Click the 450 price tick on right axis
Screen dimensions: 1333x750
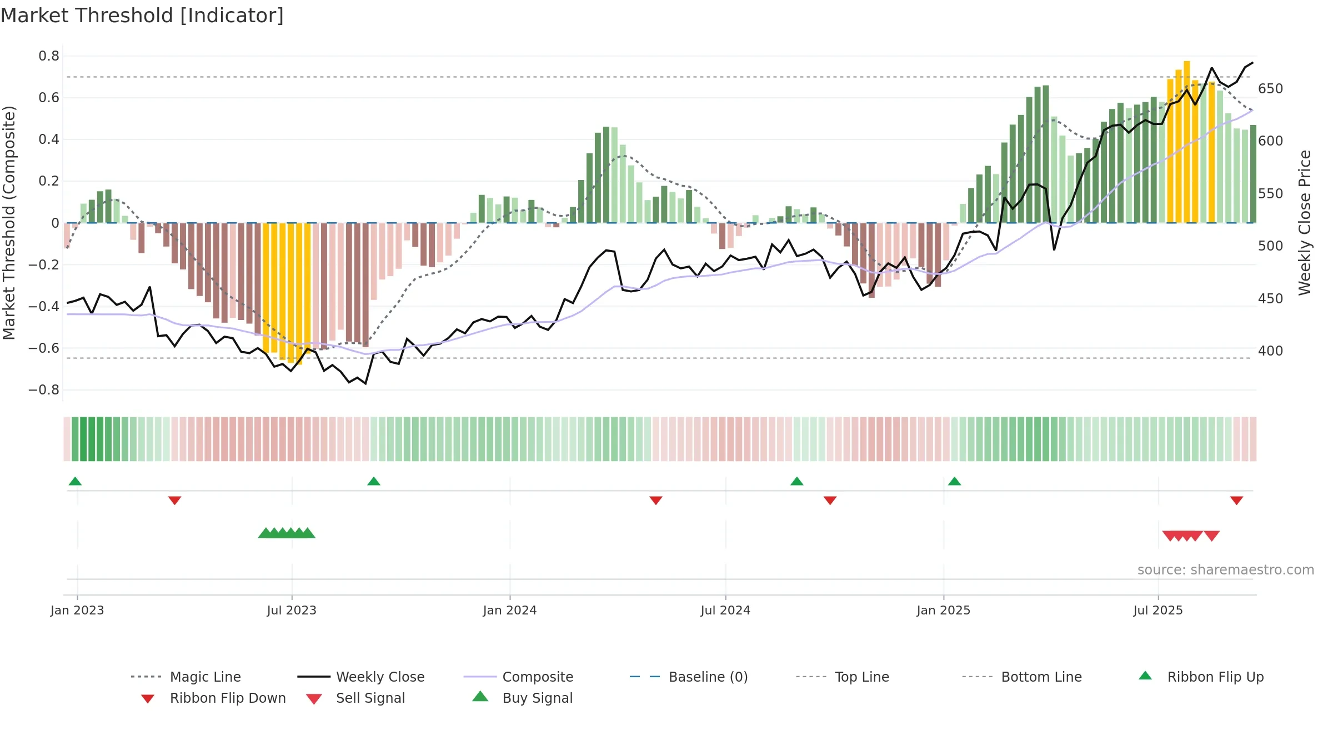click(1271, 299)
